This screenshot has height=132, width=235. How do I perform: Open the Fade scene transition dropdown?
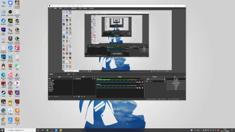pos(155,79)
